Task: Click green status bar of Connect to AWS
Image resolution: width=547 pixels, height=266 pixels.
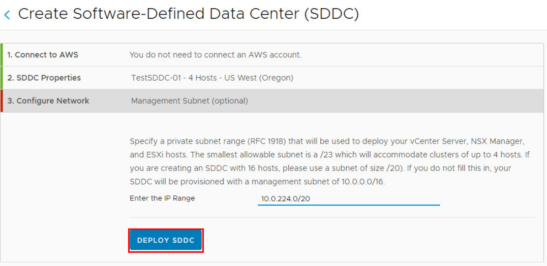Action: [x=2, y=55]
